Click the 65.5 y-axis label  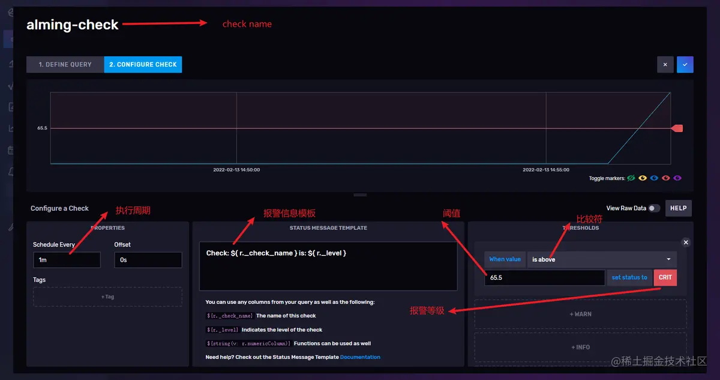(x=42, y=128)
